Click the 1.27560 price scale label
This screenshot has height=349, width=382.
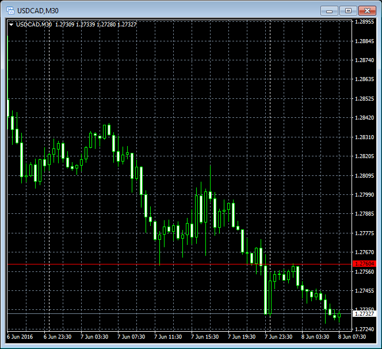point(365,271)
